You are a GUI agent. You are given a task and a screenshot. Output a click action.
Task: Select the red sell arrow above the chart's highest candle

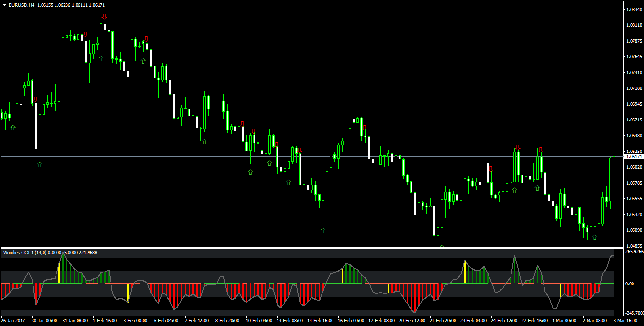click(104, 17)
